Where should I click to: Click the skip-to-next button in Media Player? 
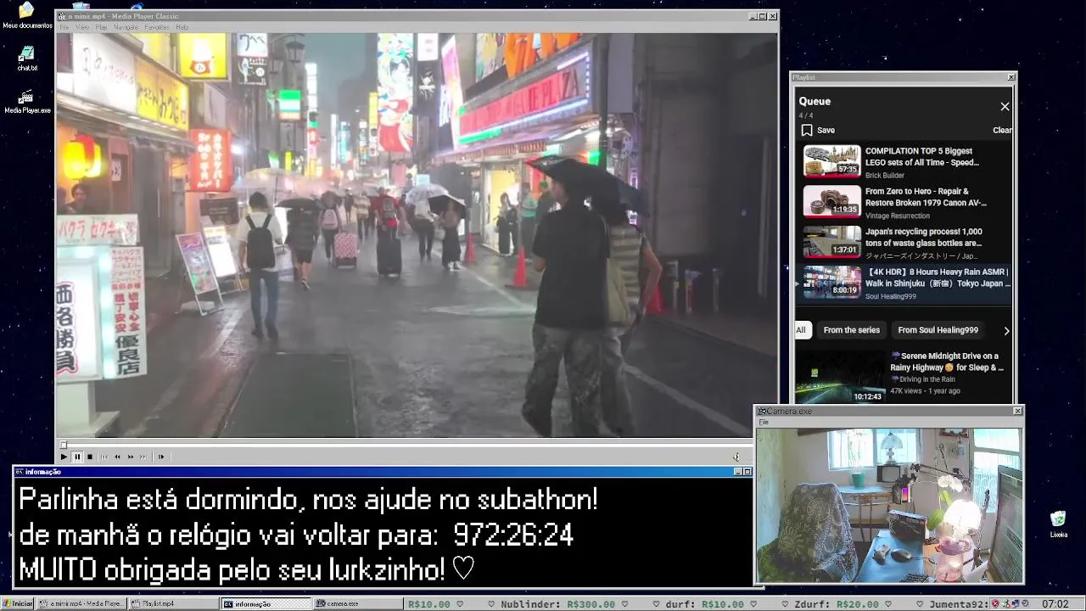(143, 457)
